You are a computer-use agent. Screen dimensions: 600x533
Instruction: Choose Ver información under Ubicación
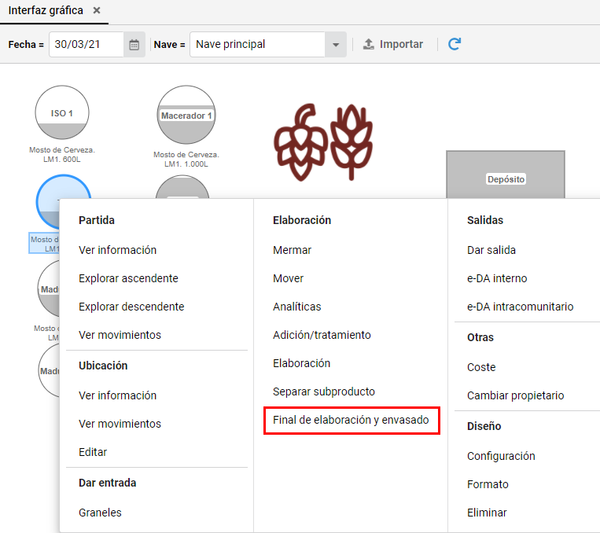click(x=117, y=395)
